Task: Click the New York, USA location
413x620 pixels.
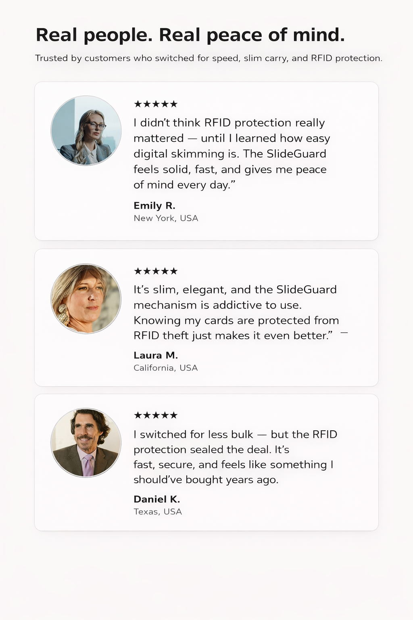Action: 166,218
